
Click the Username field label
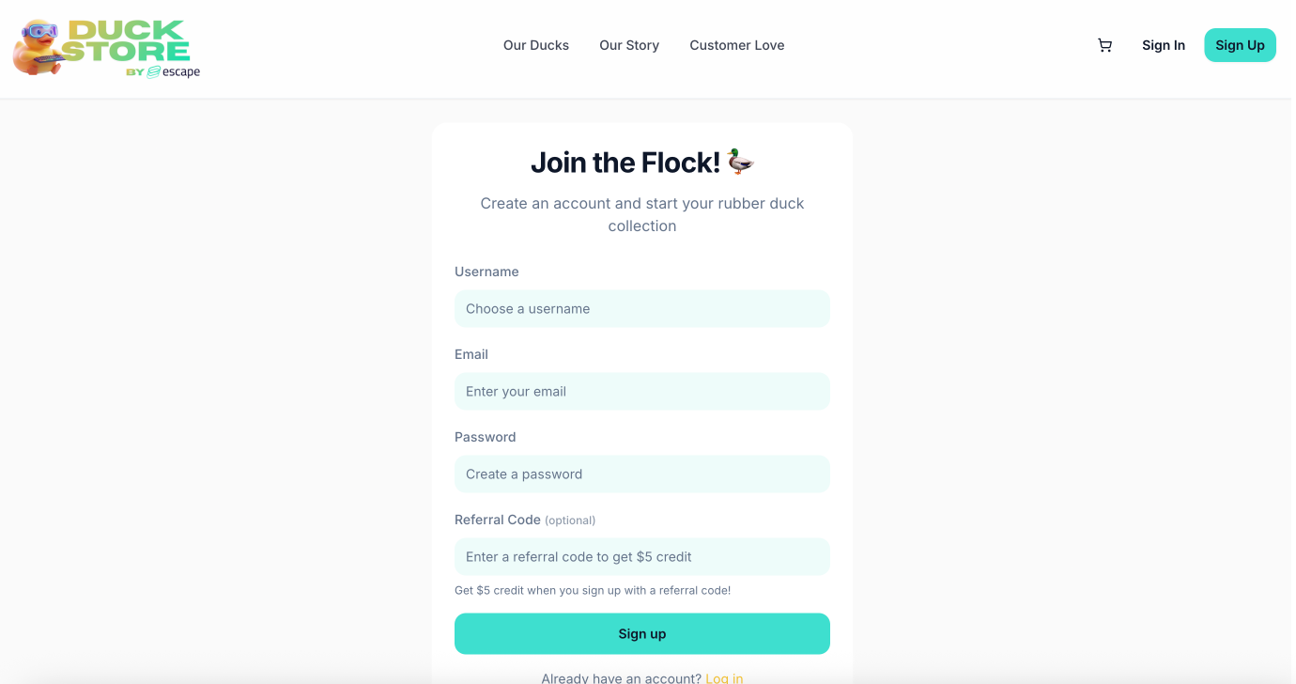486,272
